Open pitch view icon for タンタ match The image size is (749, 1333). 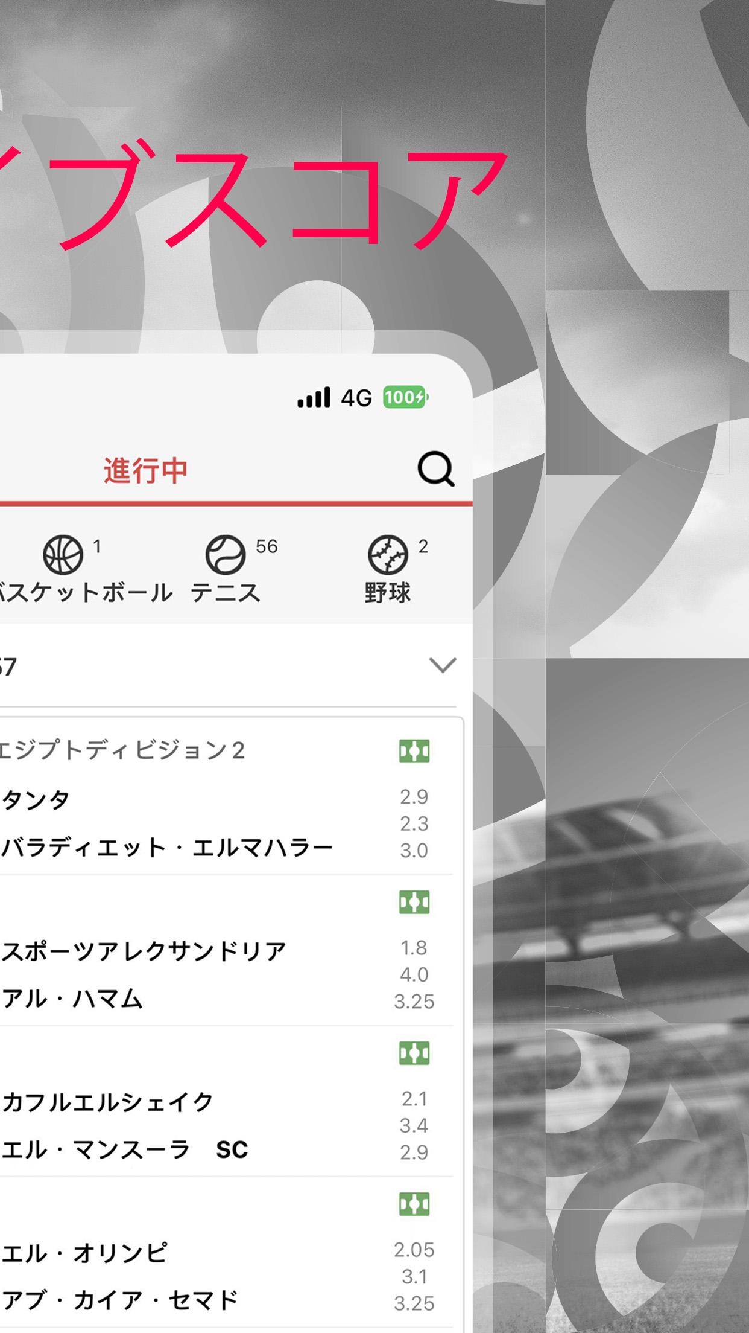(414, 751)
